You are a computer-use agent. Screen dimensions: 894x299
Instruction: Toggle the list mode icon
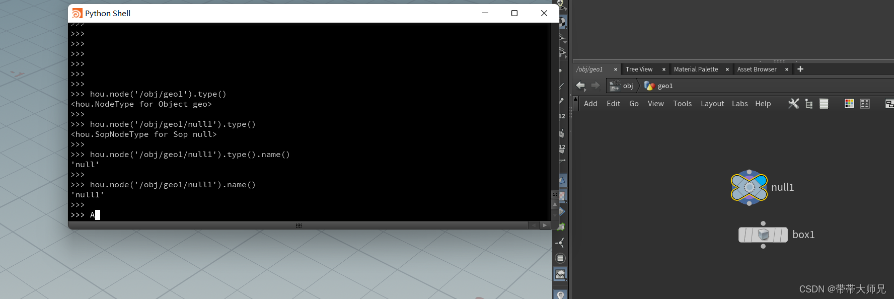click(824, 104)
